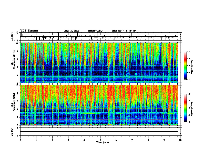Click the "-7" label on ch.2 color bar
The height and width of the screenshot is (157, 203).
coord(189,122)
